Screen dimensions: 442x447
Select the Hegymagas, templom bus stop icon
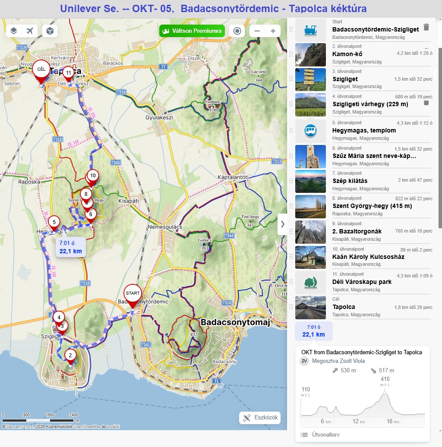click(x=310, y=131)
